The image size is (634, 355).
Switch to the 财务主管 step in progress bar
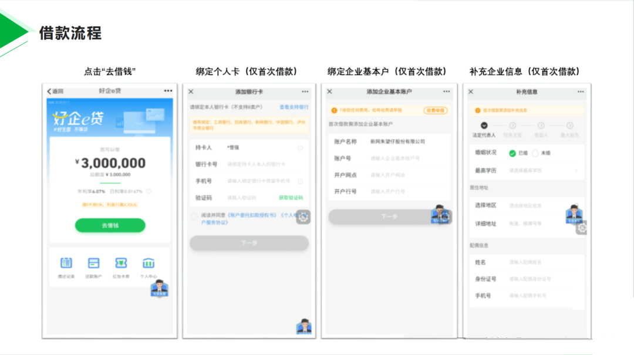coord(513,126)
